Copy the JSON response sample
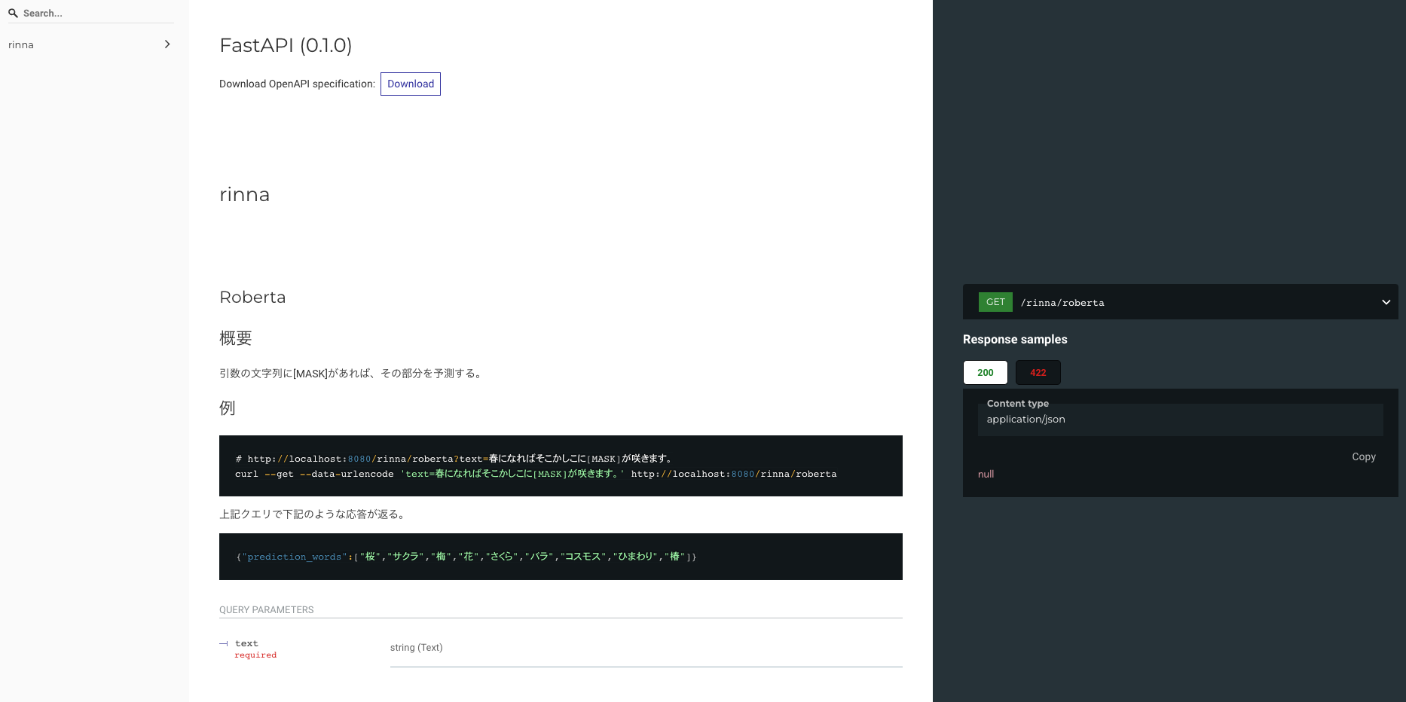Image resolution: width=1406 pixels, height=702 pixels. 1364,456
